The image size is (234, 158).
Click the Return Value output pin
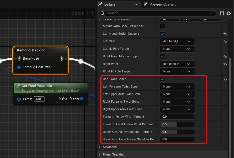(x=82, y=98)
